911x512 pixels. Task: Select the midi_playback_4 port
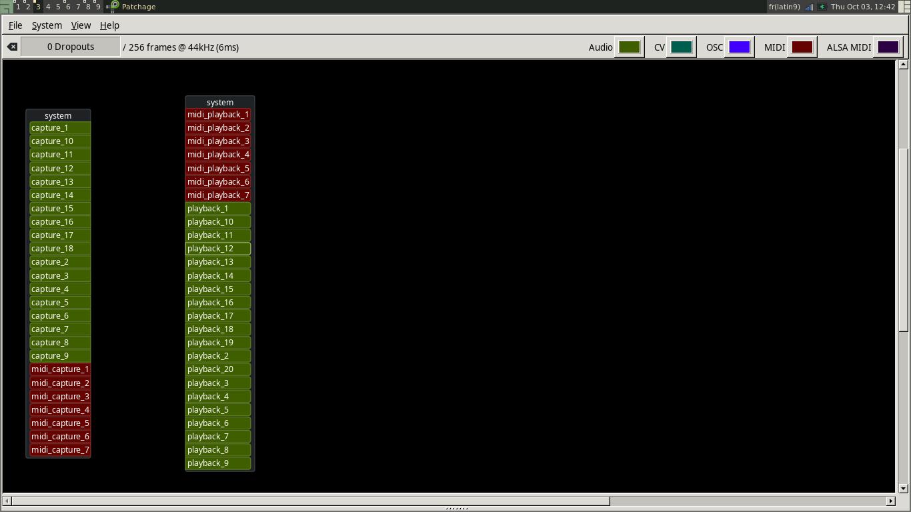[218, 155]
